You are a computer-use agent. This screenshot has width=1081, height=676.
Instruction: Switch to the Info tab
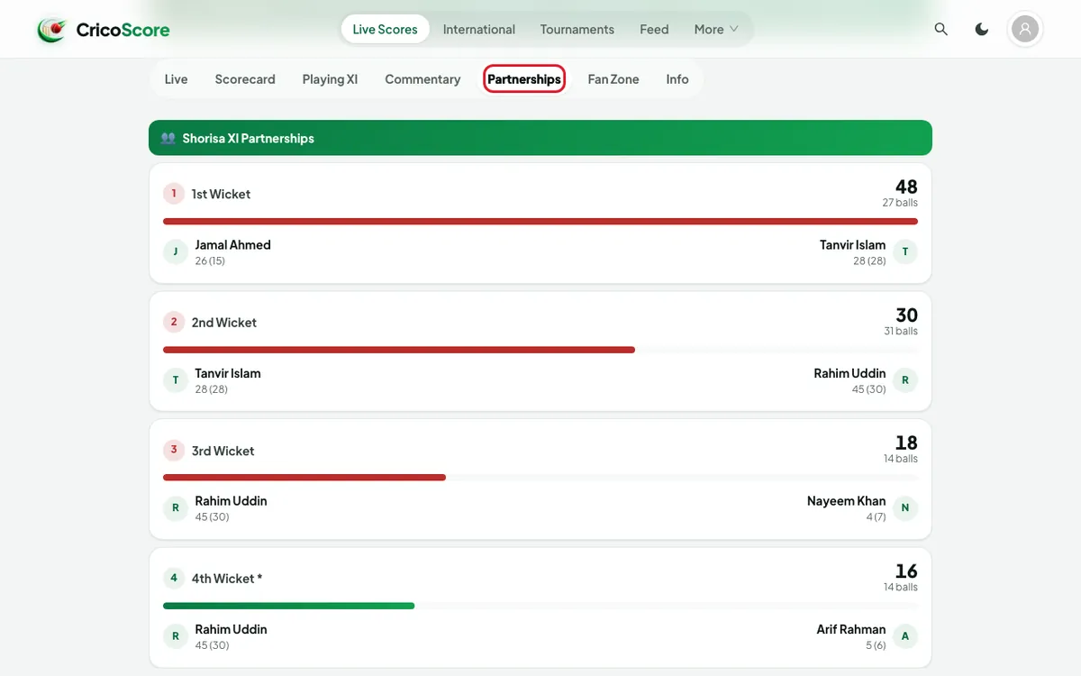677,79
